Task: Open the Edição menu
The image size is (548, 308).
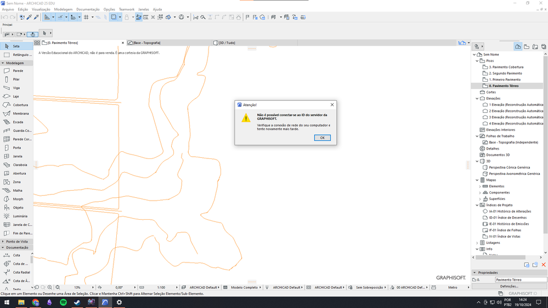Action: coord(22,9)
